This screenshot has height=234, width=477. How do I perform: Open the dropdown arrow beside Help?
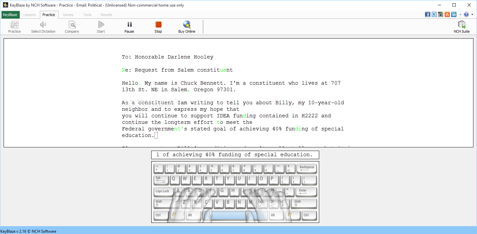coord(472,15)
